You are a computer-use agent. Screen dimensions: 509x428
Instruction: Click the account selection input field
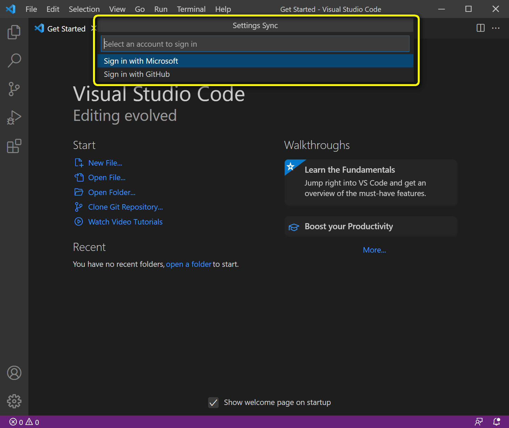click(x=255, y=44)
